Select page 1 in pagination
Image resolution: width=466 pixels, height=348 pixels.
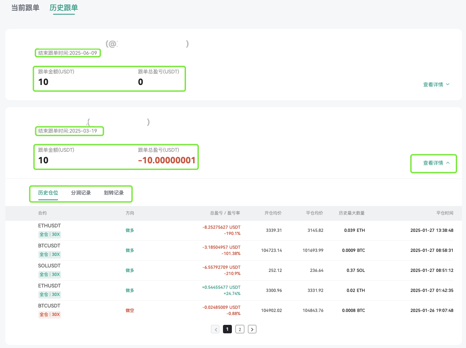pos(227,329)
